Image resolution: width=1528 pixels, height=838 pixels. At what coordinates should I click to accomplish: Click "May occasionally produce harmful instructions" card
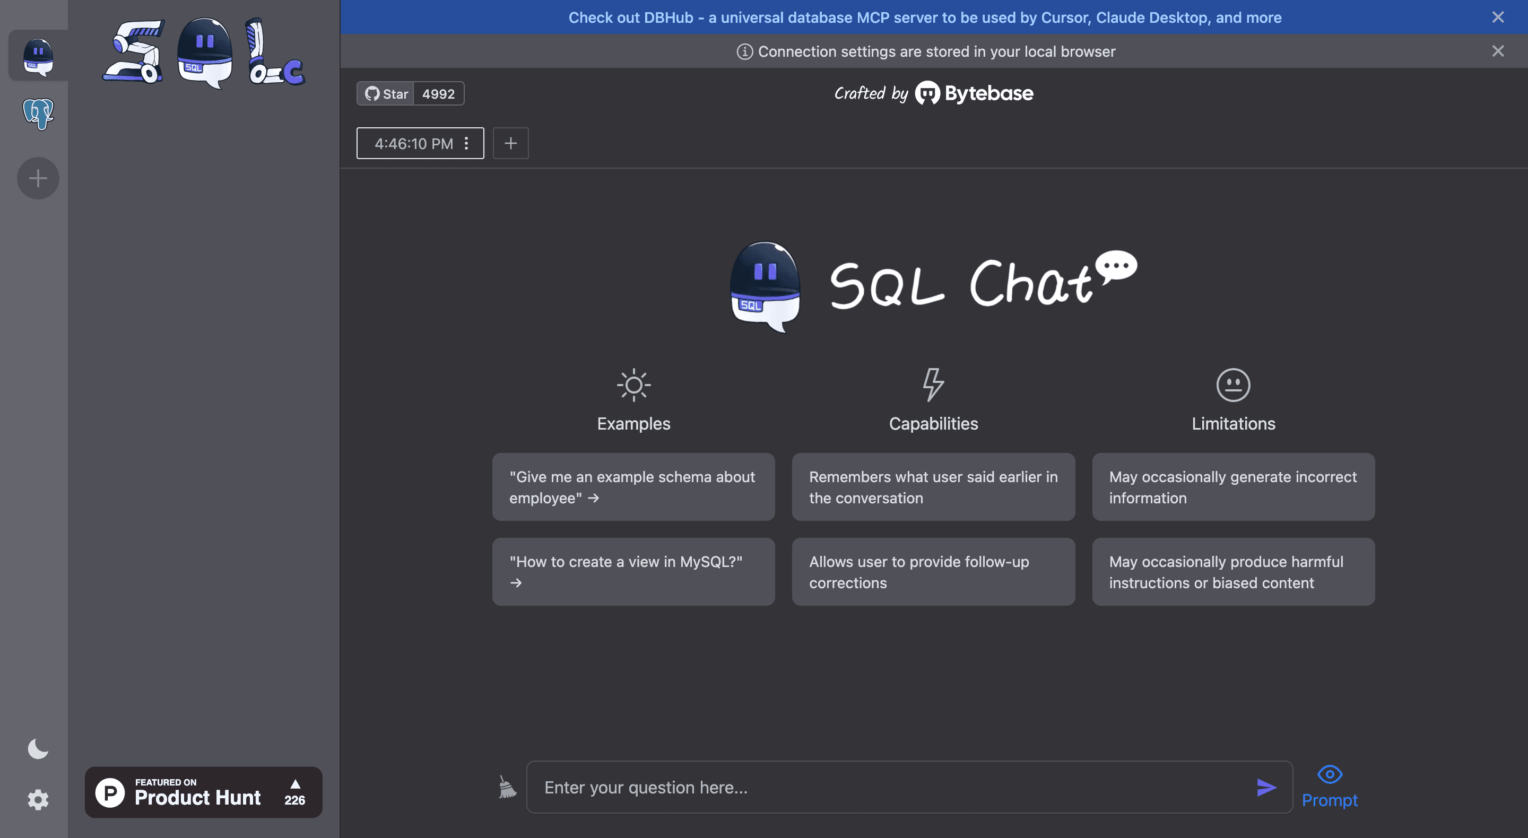1233,572
